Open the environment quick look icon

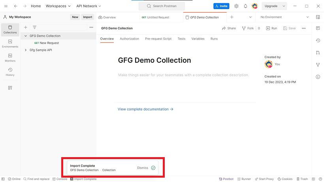click(318, 17)
